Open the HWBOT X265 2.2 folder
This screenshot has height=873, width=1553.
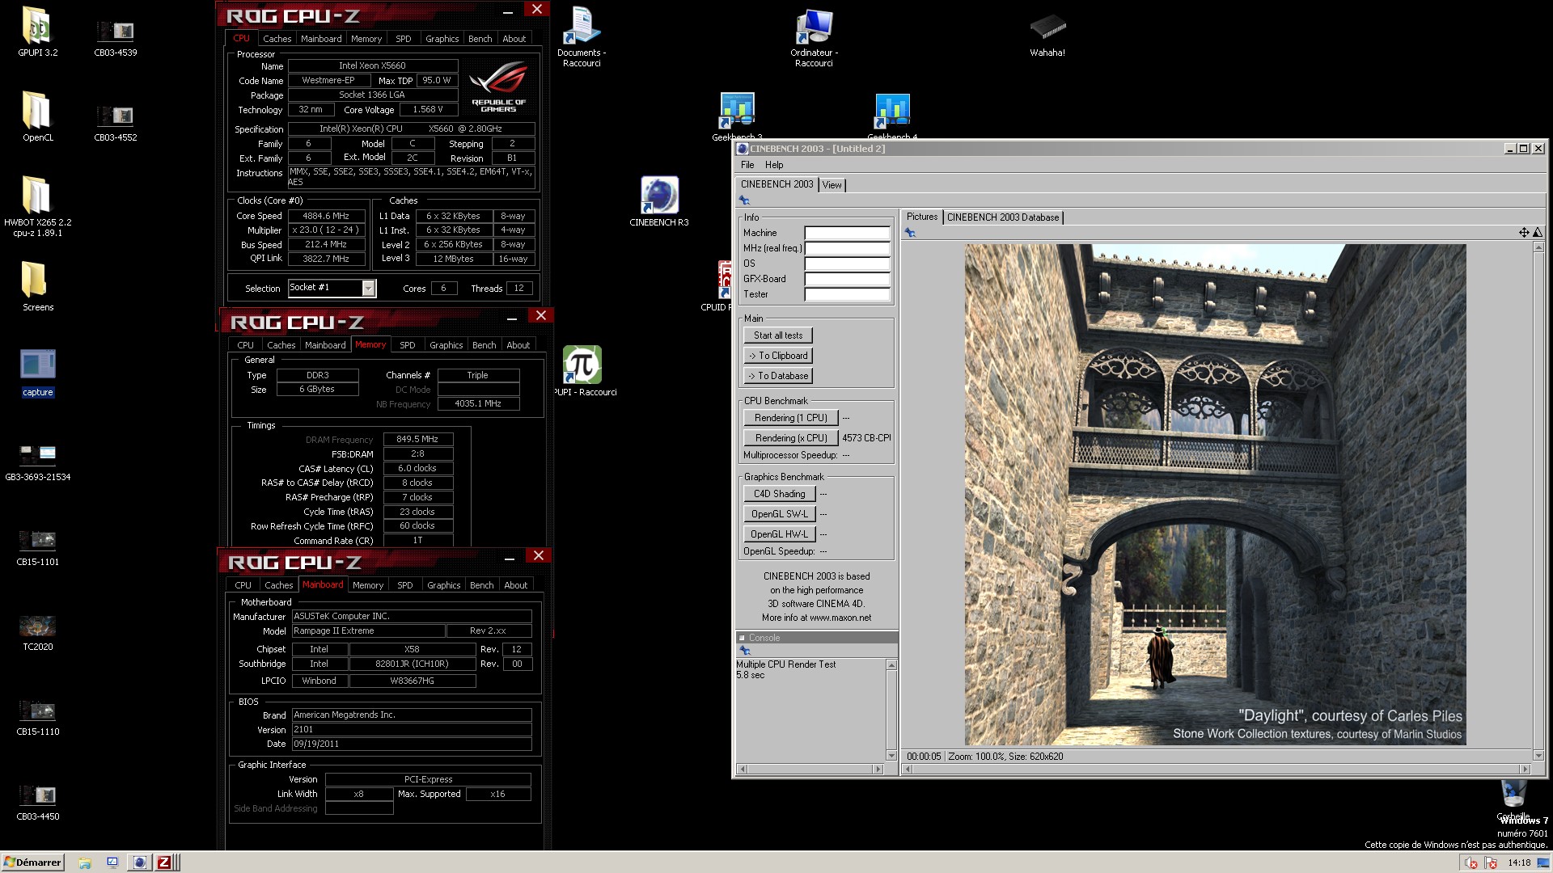(37, 206)
